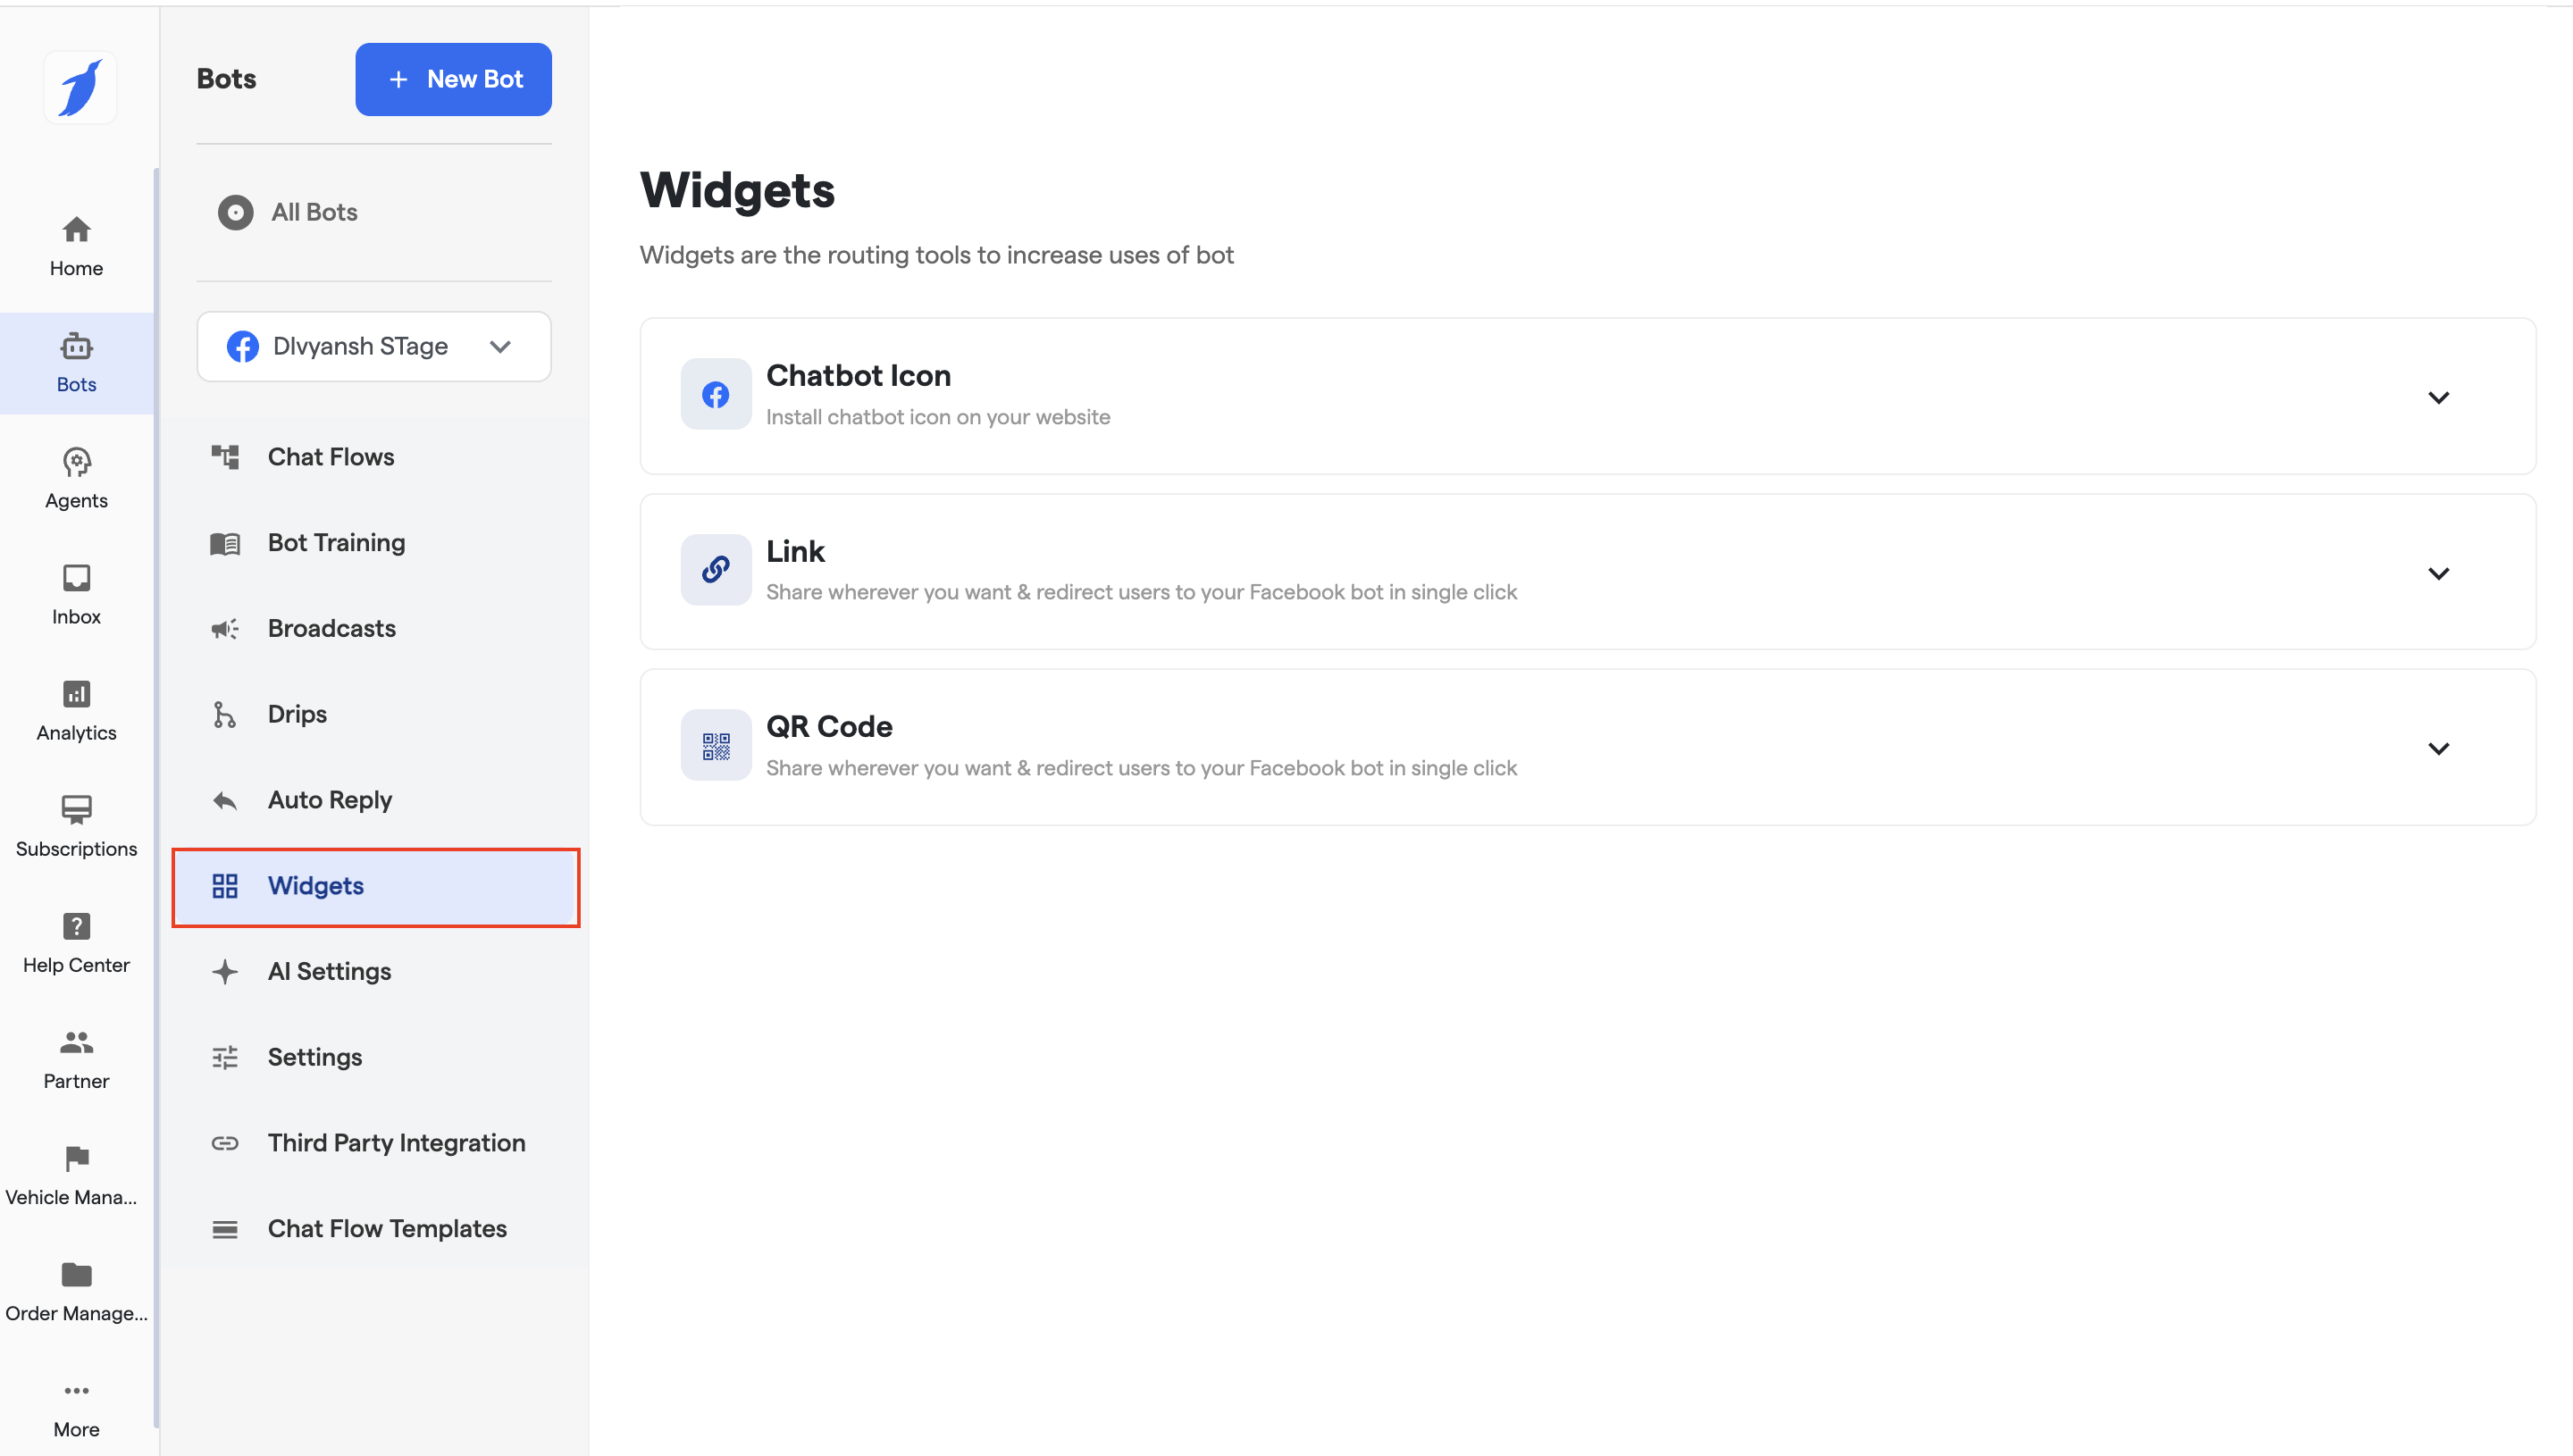Open the Inbox icon
2573x1456 pixels.
tap(76, 578)
